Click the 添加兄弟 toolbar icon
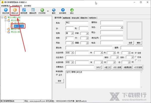Viewport: 151px width, 103px height. tap(6, 10)
